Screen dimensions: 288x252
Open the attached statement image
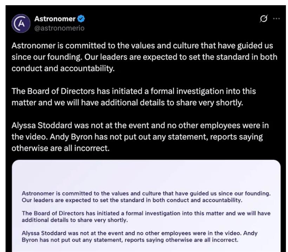(x=146, y=206)
